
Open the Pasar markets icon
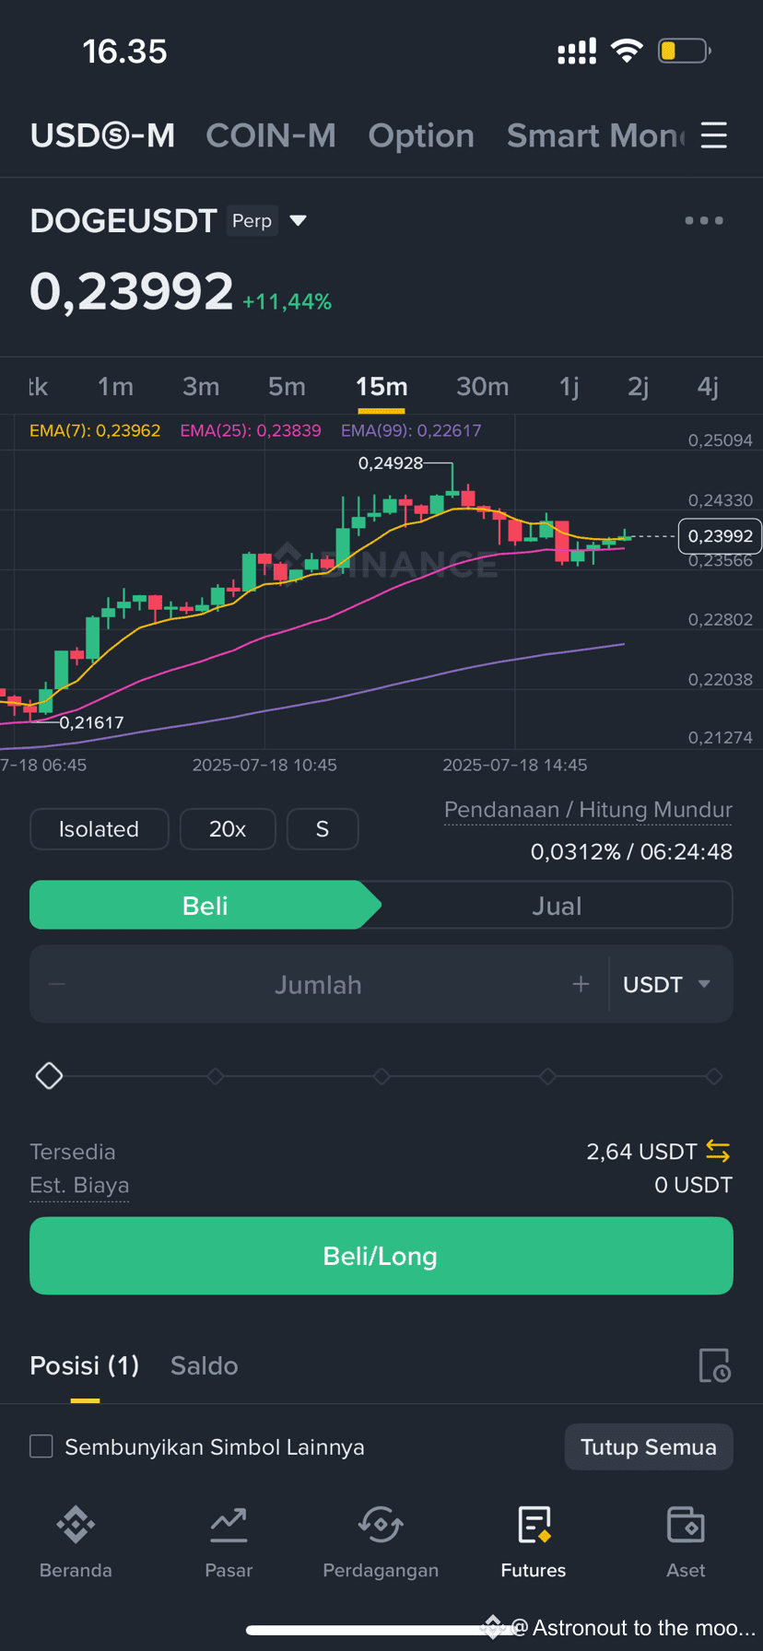(229, 1525)
